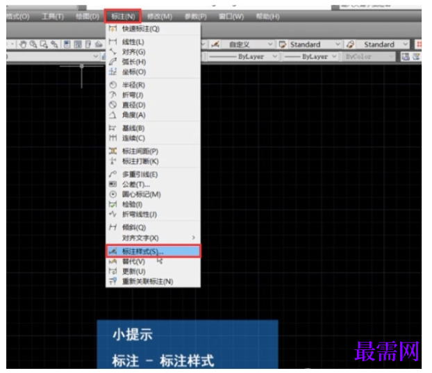
Task: Open the 工具(T) tools menu
Action: click(53, 17)
